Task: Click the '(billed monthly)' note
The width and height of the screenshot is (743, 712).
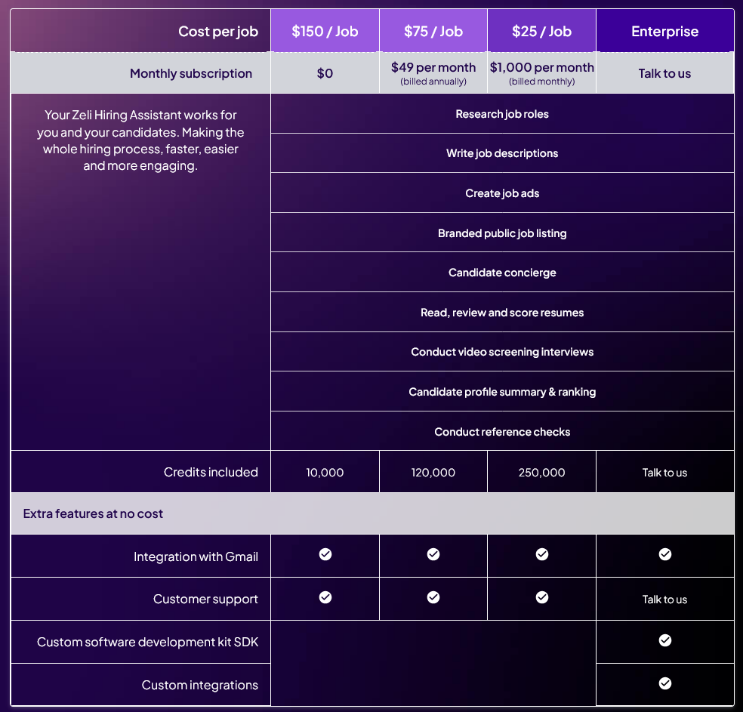Action: [x=541, y=82]
